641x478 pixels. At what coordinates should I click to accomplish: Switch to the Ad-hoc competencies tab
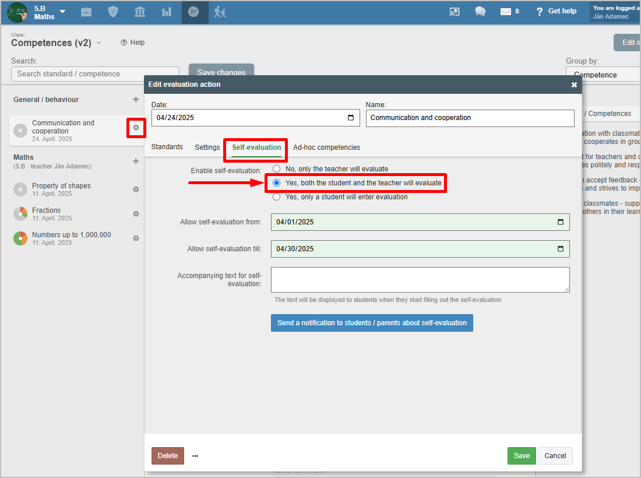click(x=326, y=147)
